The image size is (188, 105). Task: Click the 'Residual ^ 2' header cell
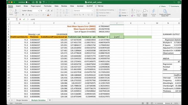pyautogui.click(x=103, y=37)
